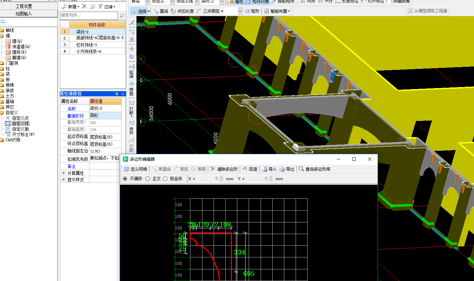Image resolution: width=474 pixels, height=281 pixels.
Task: Open the 工程设置 tab
Action: pyautogui.click(x=29, y=6)
